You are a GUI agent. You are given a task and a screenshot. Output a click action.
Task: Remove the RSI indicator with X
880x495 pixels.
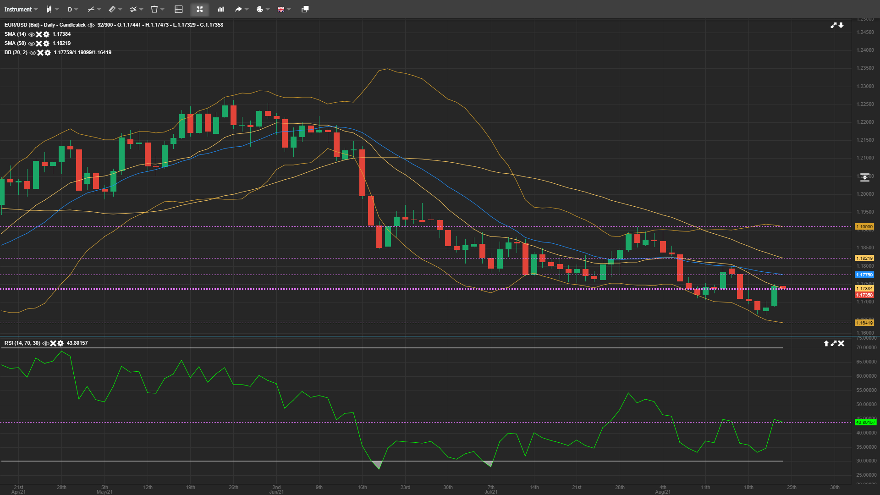pyautogui.click(x=53, y=343)
